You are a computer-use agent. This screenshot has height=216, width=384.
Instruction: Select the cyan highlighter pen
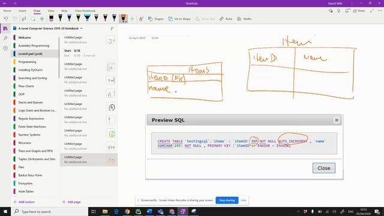[x=87, y=18]
